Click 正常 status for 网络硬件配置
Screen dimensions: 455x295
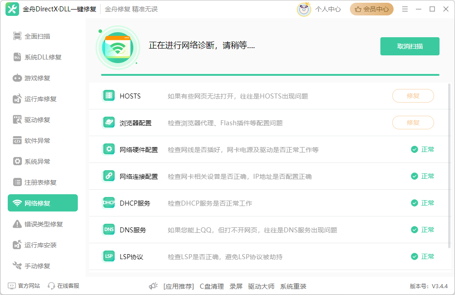pos(423,149)
